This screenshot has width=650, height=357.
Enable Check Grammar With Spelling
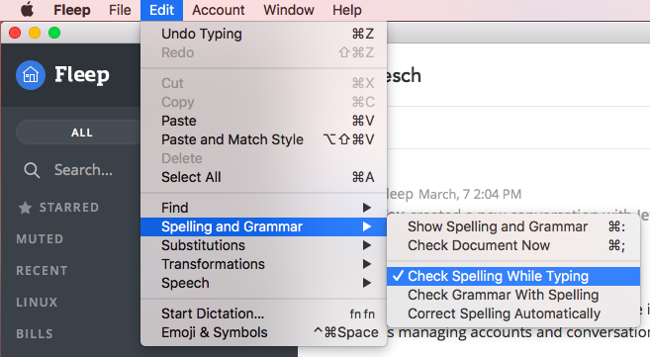point(513,295)
